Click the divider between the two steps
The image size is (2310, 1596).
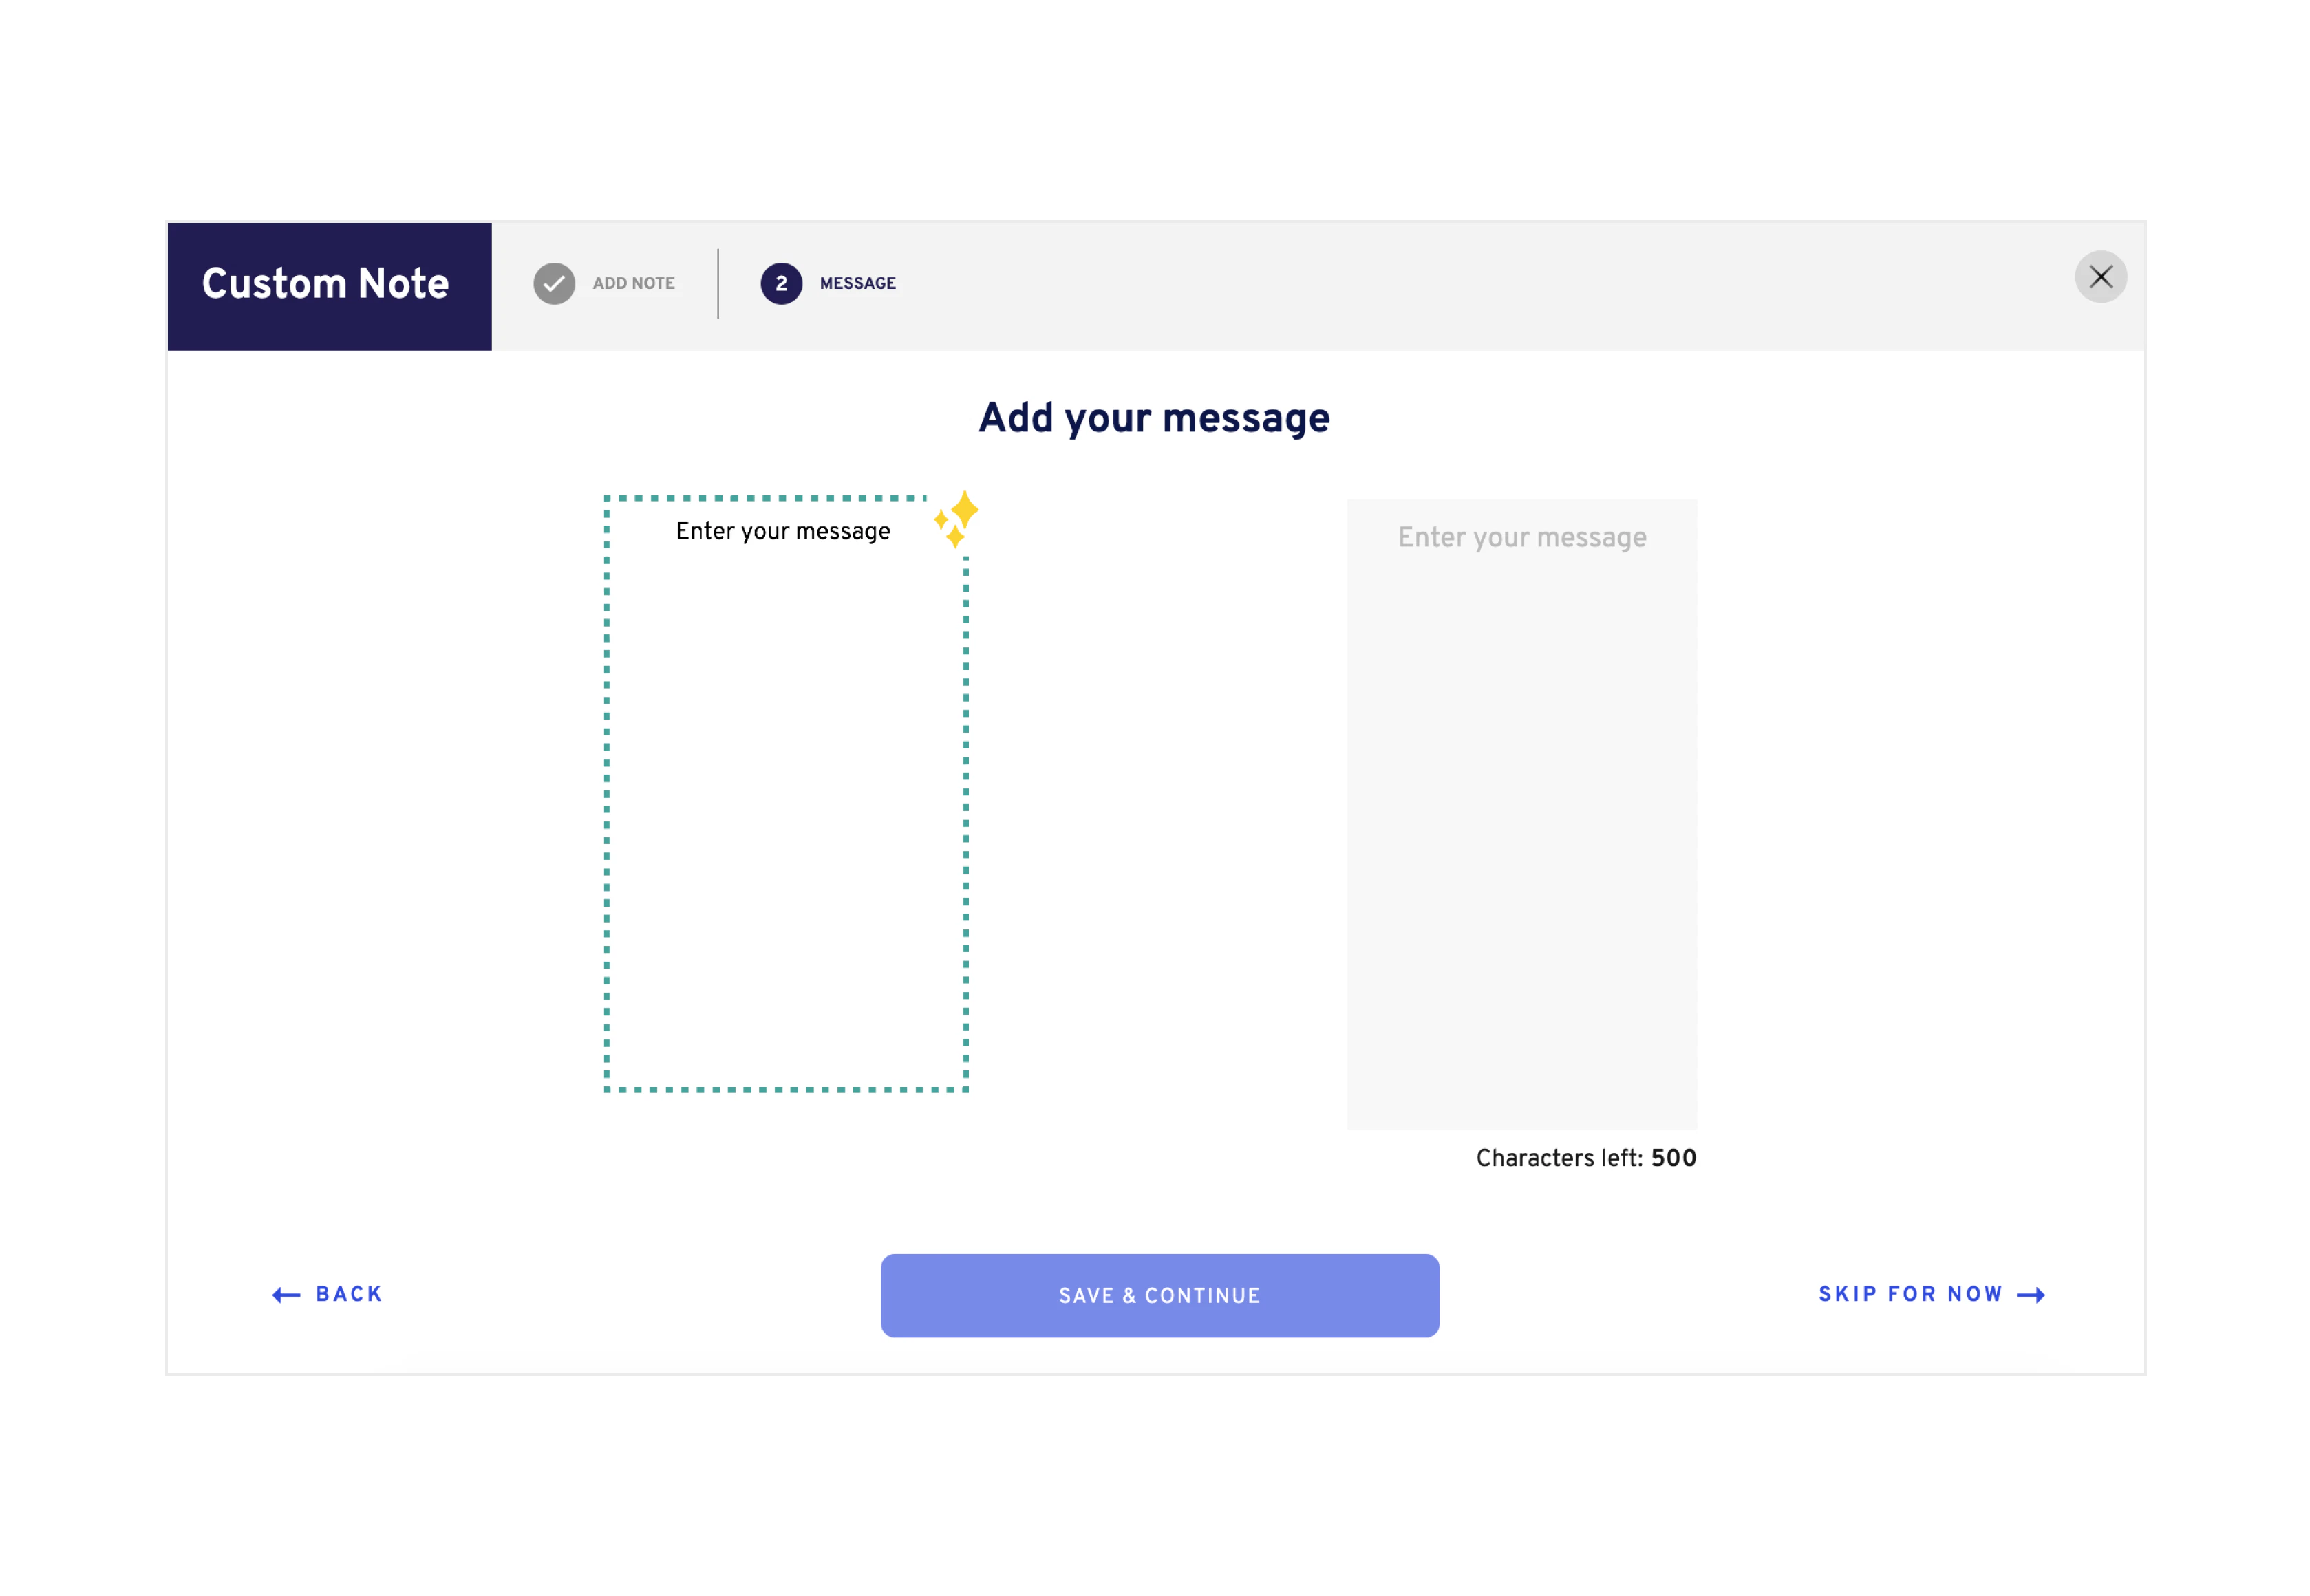718,284
